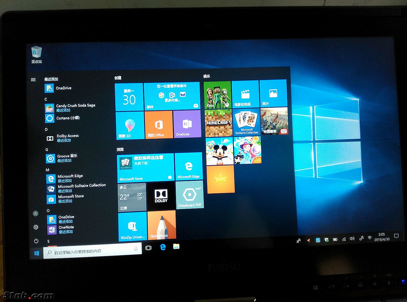Image resolution: width=407 pixels, height=302 pixels.
Task: Expand the Start menu hamburger navigation
Action: click(33, 80)
